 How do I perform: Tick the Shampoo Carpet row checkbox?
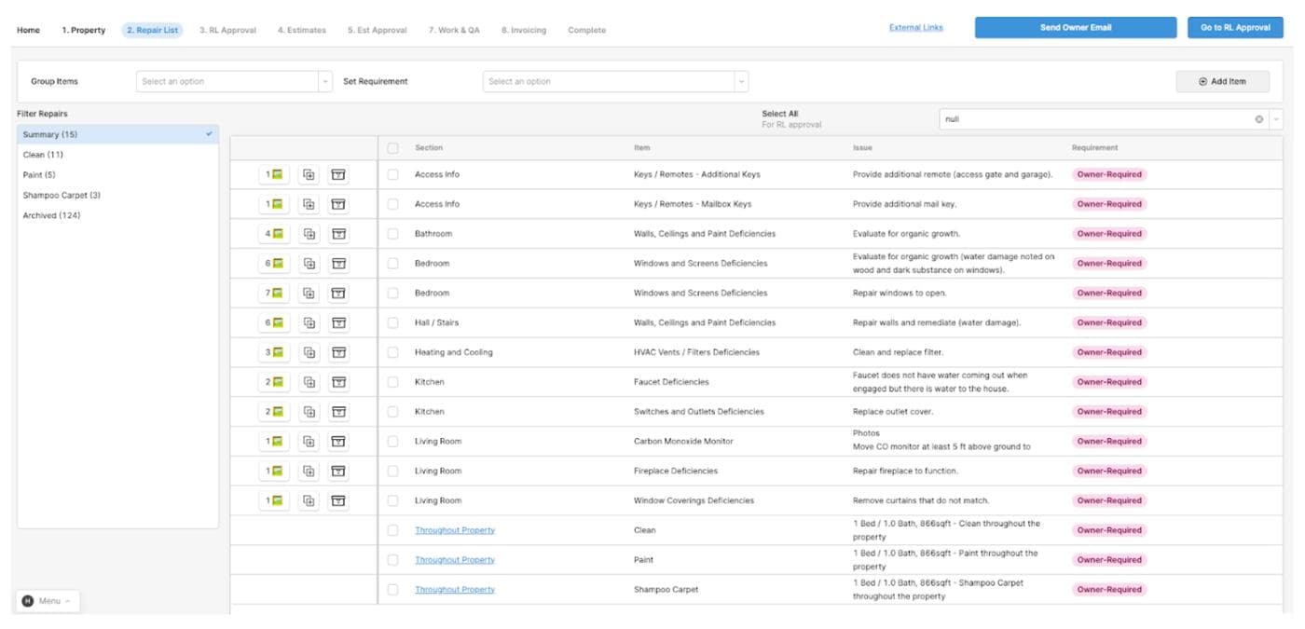click(x=392, y=590)
